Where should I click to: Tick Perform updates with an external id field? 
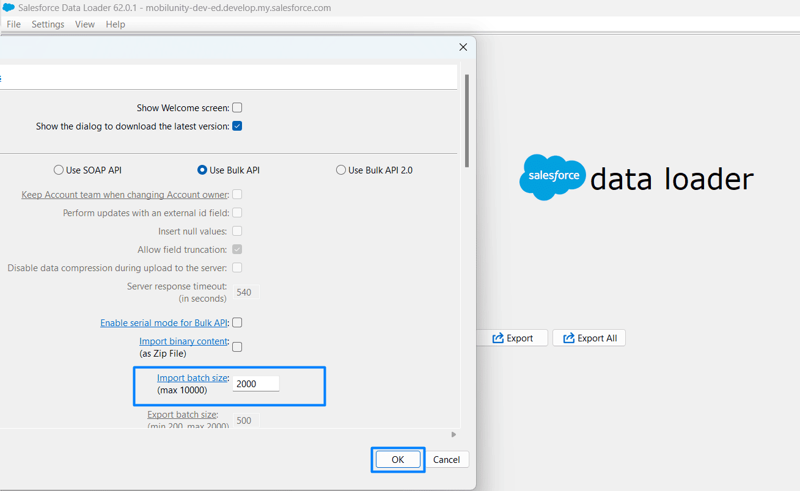point(237,213)
